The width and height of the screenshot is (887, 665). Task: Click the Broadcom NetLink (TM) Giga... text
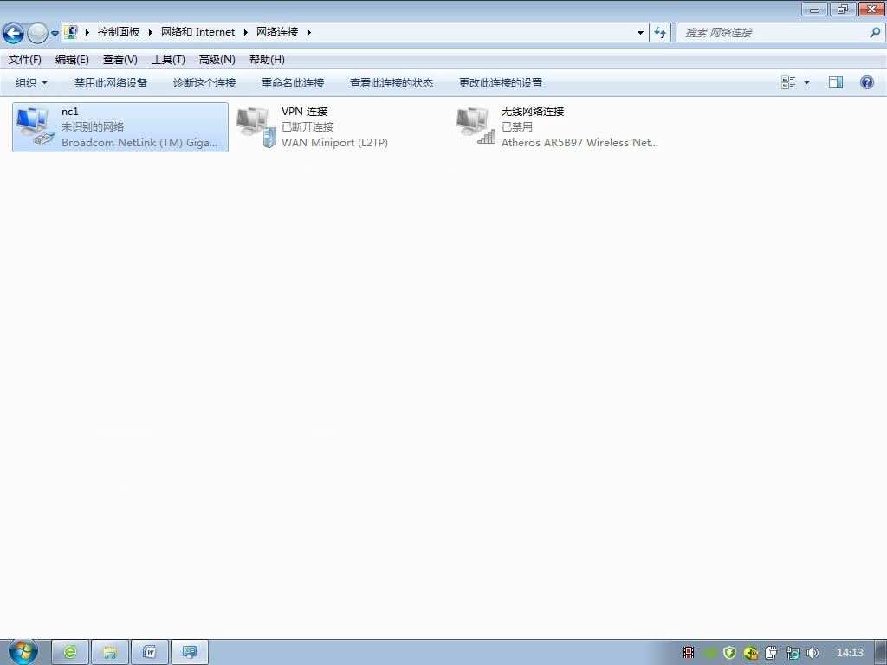[139, 143]
